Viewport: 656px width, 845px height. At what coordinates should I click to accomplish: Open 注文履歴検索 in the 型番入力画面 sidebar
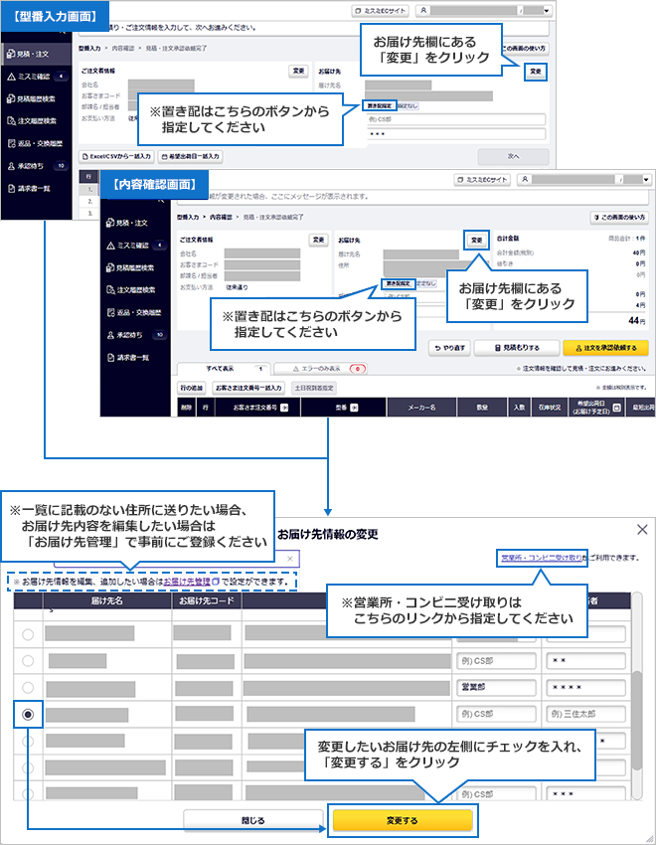coord(36,121)
